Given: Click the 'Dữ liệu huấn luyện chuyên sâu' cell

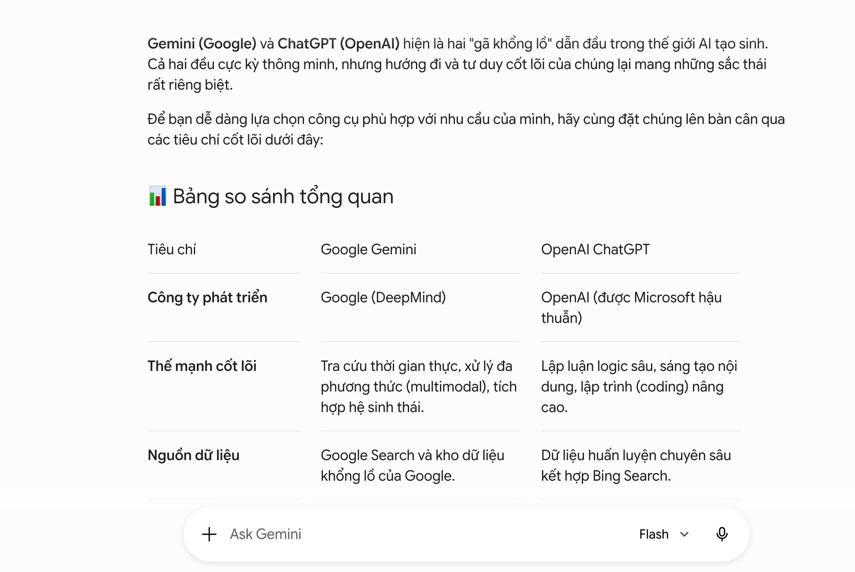Looking at the screenshot, I should pyautogui.click(x=636, y=466).
